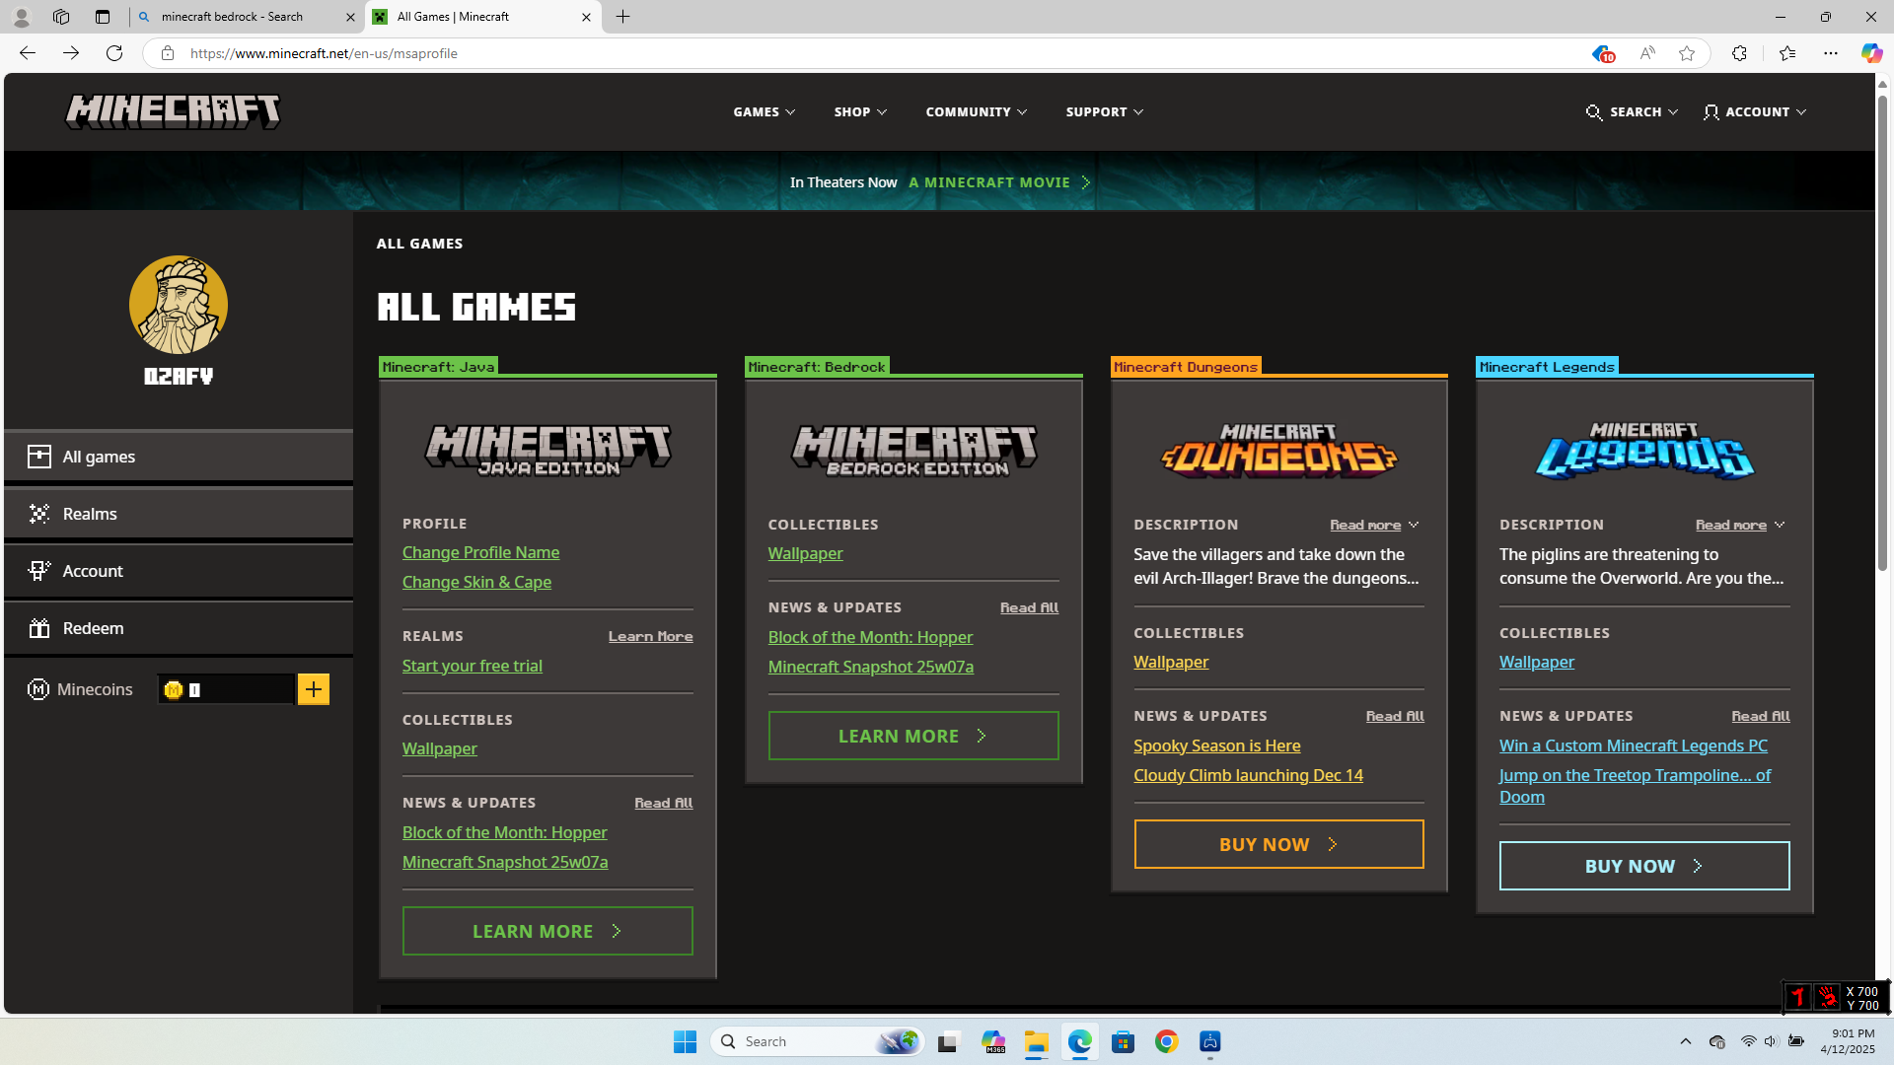Click Change Skin & Cape link
The height and width of the screenshot is (1065, 1894).
[x=476, y=582]
